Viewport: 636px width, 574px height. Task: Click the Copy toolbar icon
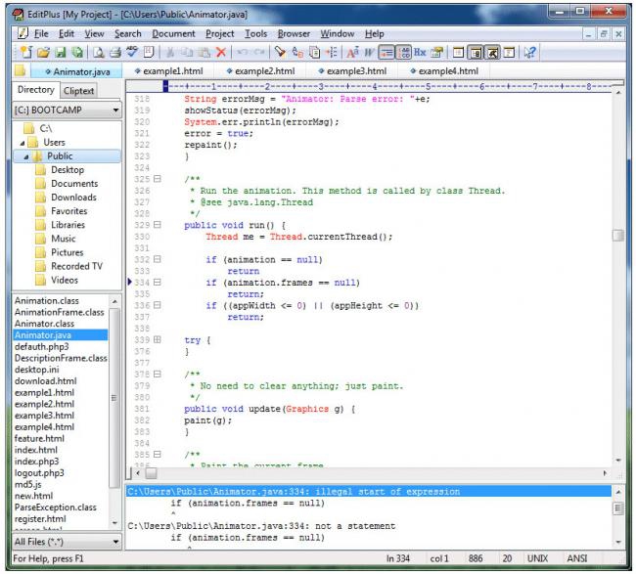(x=187, y=52)
